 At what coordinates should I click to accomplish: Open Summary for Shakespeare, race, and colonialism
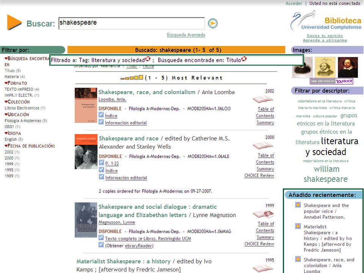point(265,122)
